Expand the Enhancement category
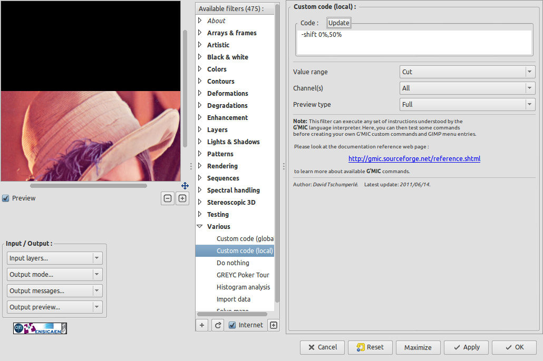Screen dimensions: 543x361 tap(200, 117)
